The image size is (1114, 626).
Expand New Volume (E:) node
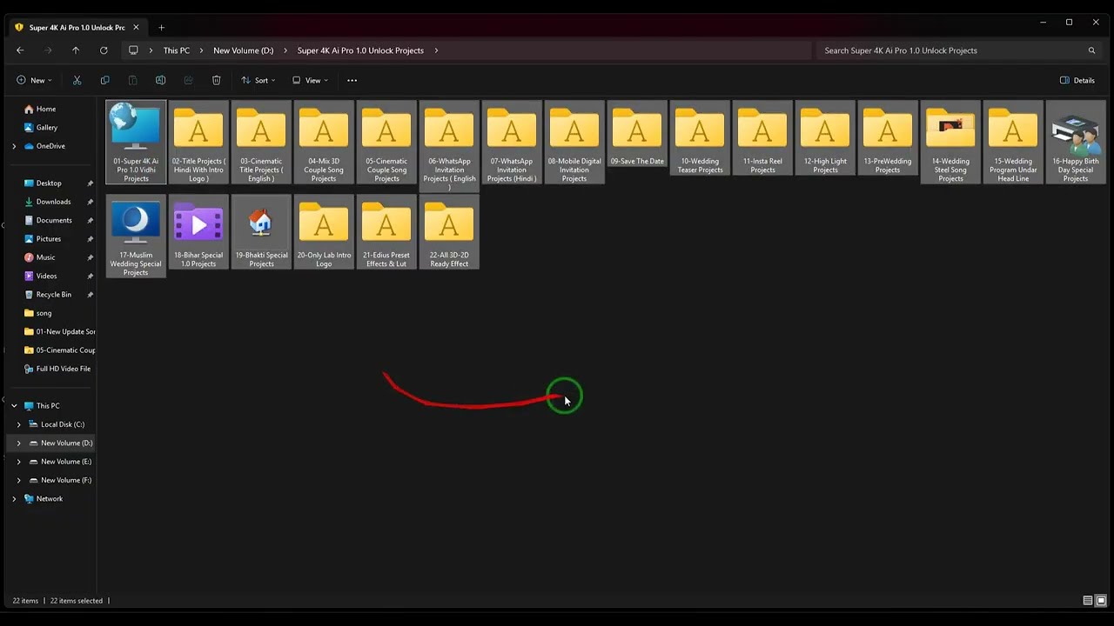[19, 462]
